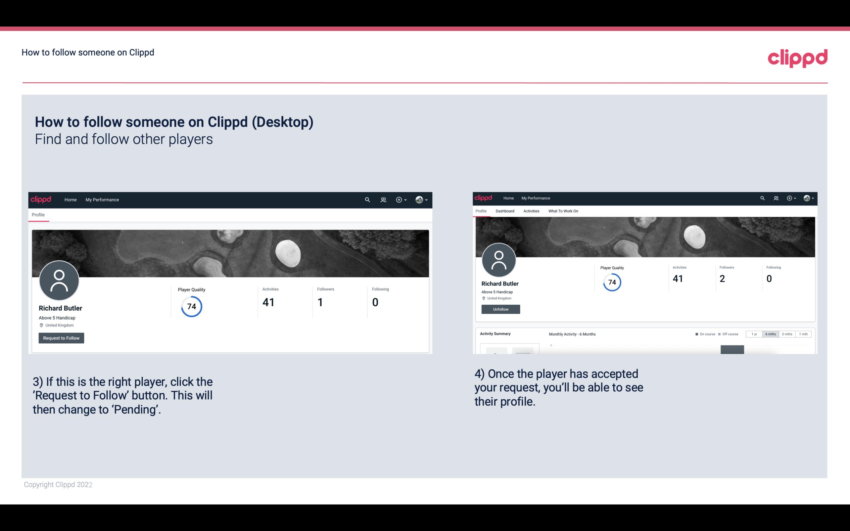Select the 'Profile' tab on desktop view

[x=38, y=214]
